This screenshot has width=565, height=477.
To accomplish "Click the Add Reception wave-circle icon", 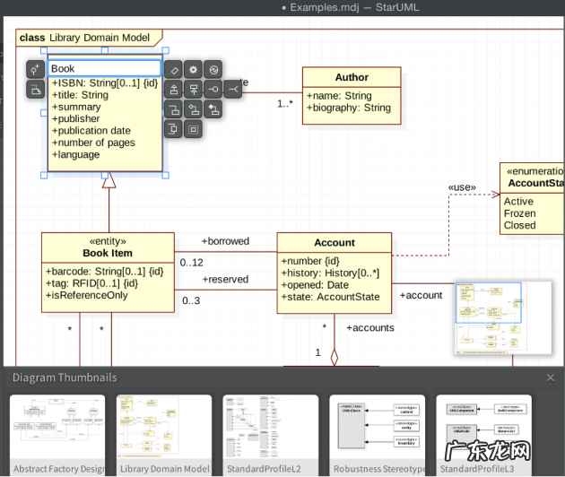I will click(213, 69).
